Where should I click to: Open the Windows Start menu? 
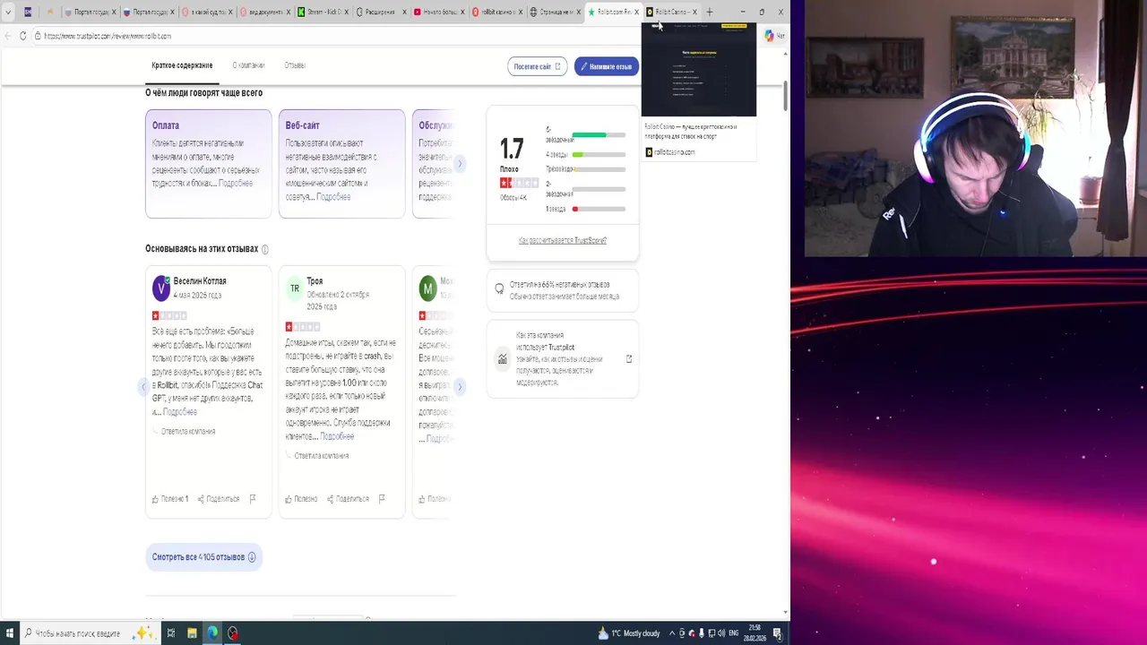(x=9, y=633)
